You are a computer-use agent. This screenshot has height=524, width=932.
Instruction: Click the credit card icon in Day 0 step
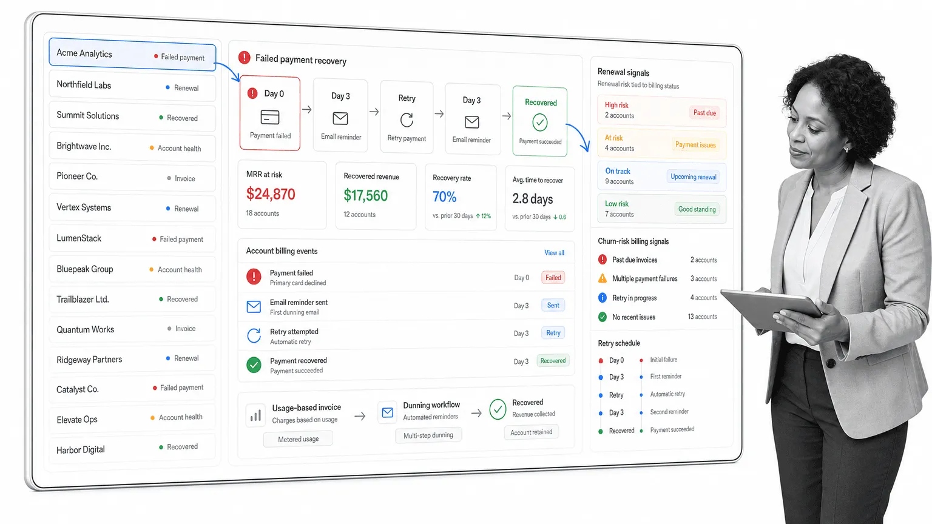[x=270, y=116]
